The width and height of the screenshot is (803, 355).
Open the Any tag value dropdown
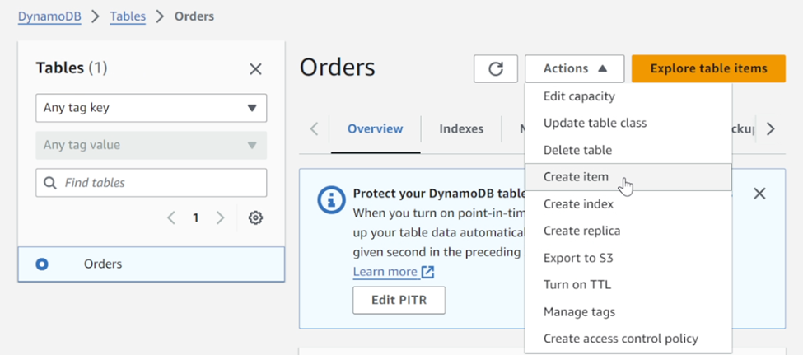coord(151,145)
